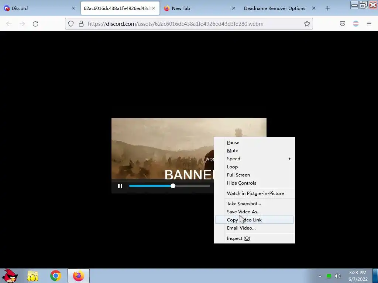Choose Inspect (Q) menu entry
This screenshot has height=283, width=378.
click(x=254, y=238)
